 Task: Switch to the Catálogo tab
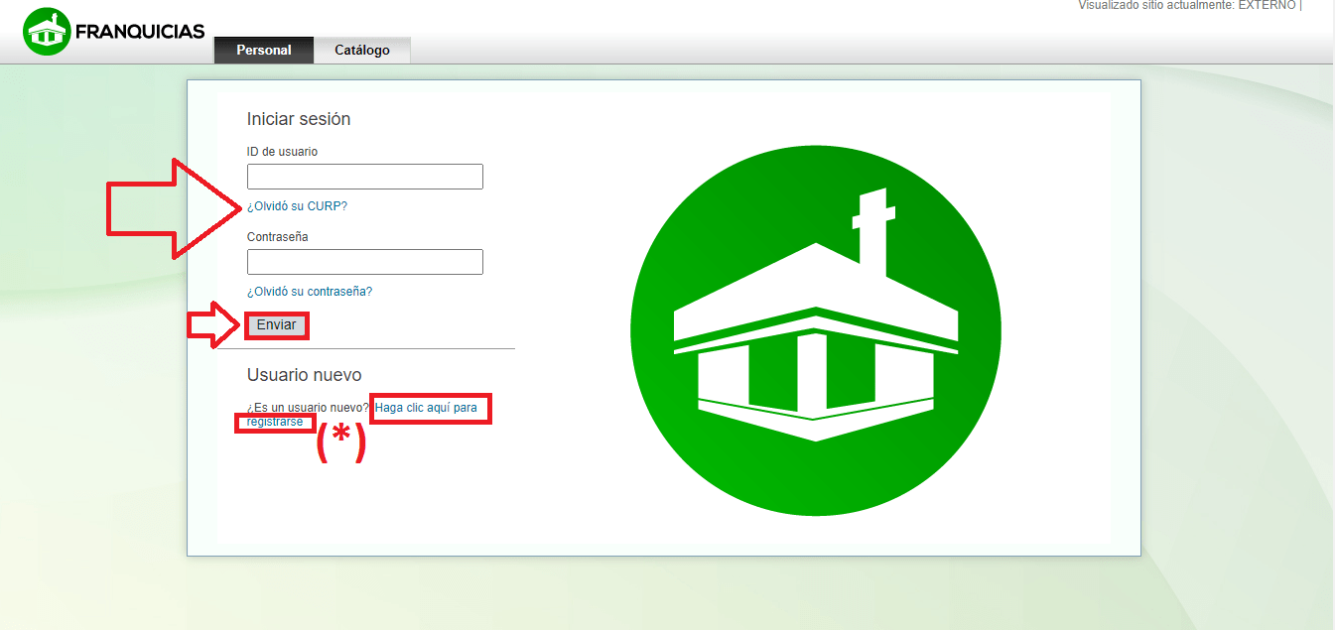(362, 50)
